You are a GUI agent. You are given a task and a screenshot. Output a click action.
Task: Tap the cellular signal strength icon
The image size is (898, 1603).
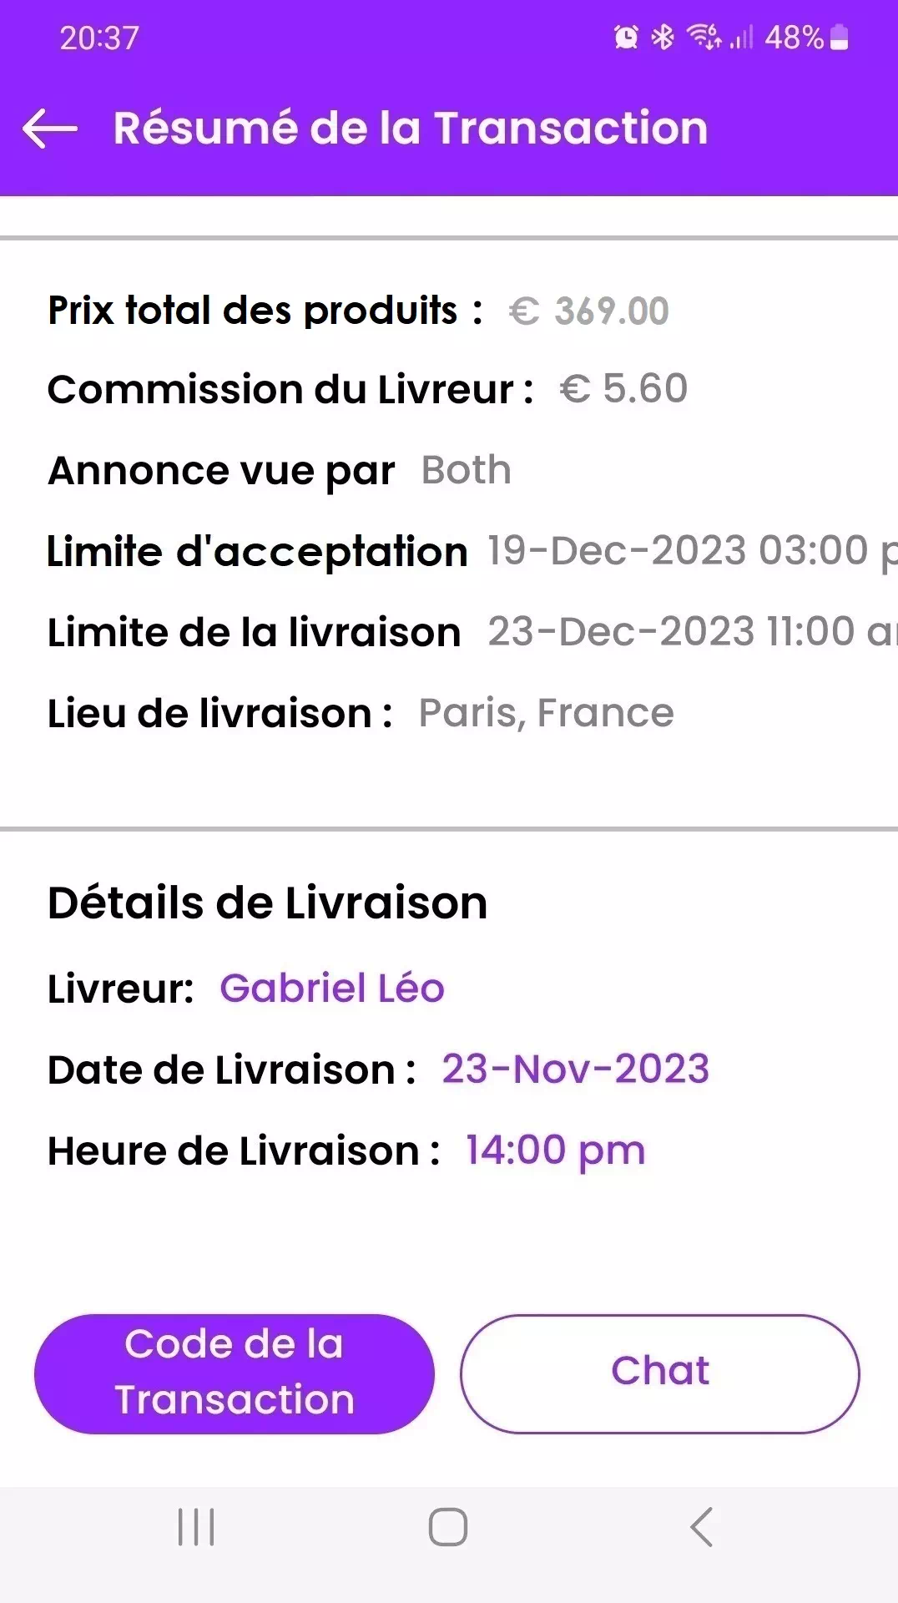tap(742, 38)
